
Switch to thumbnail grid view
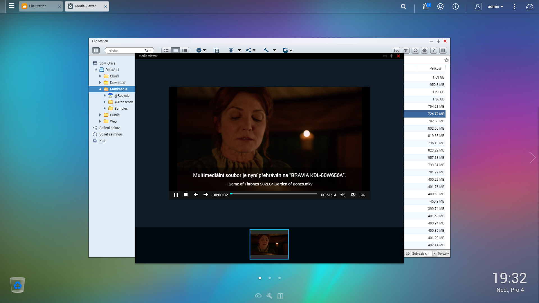pyautogui.click(x=166, y=50)
